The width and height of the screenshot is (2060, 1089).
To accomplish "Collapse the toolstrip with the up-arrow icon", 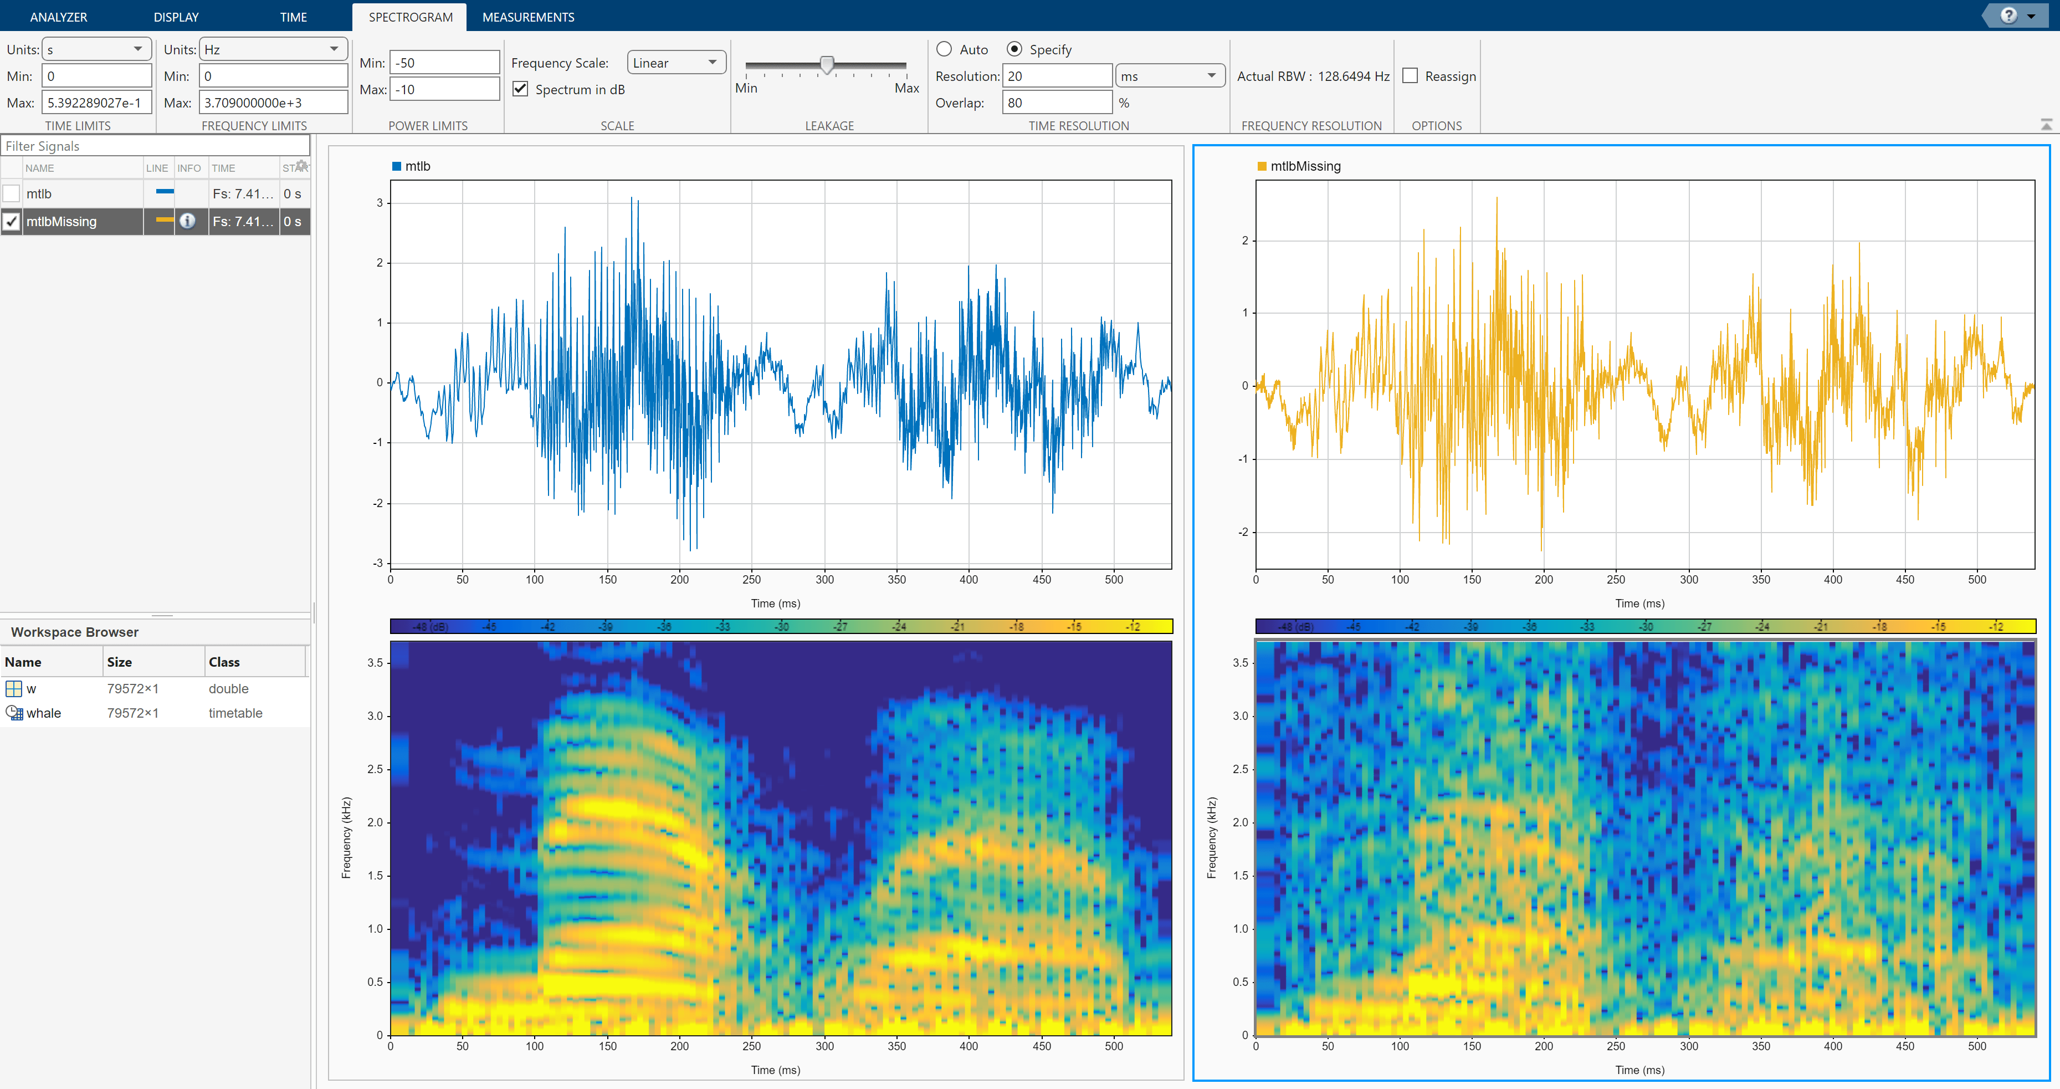I will pyautogui.click(x=2046, y=125).
